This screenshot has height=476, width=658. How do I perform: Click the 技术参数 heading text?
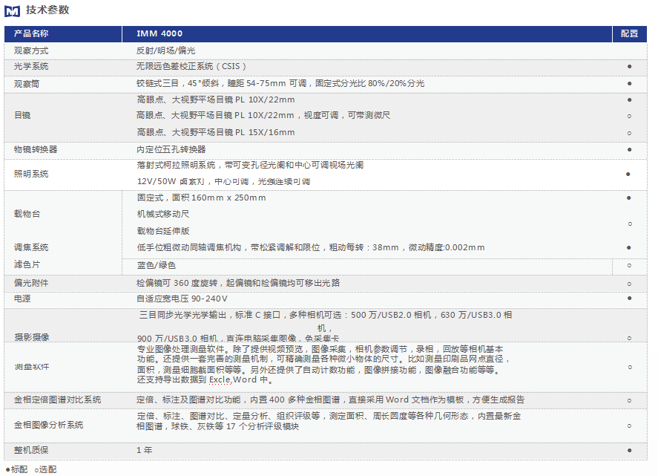click(x=47, y=10)
